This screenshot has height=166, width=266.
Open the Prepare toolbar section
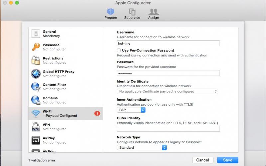pos(111,14)
